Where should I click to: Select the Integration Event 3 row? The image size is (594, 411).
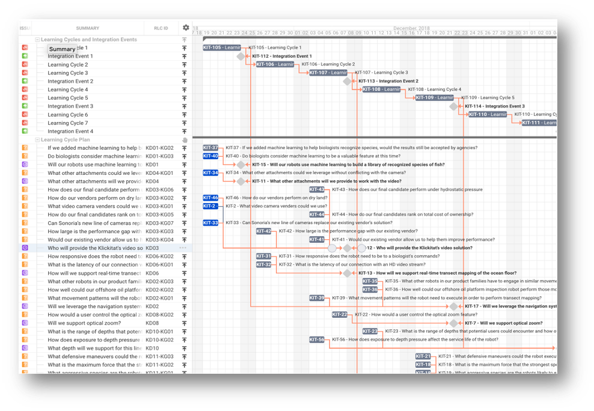point(105,106)
